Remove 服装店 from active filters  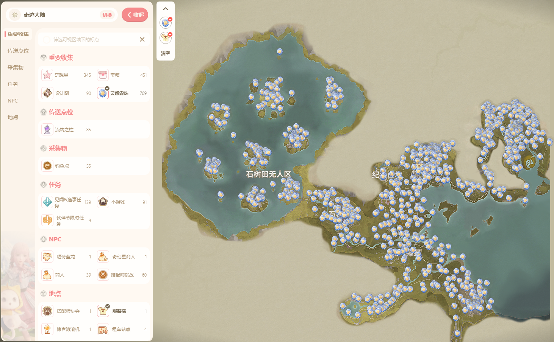coord(170,34)
